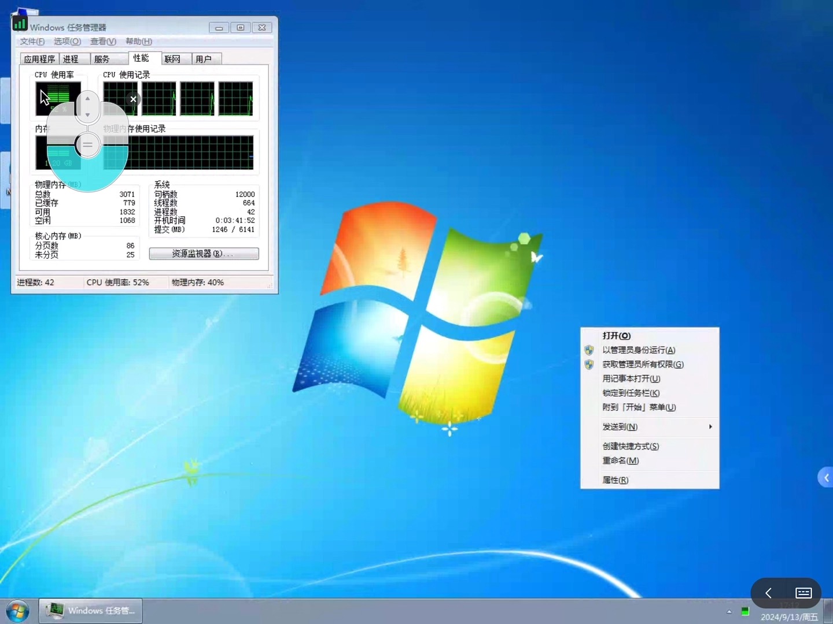
Task: Click the 空闲 value 1068
Action: point(127,221)
